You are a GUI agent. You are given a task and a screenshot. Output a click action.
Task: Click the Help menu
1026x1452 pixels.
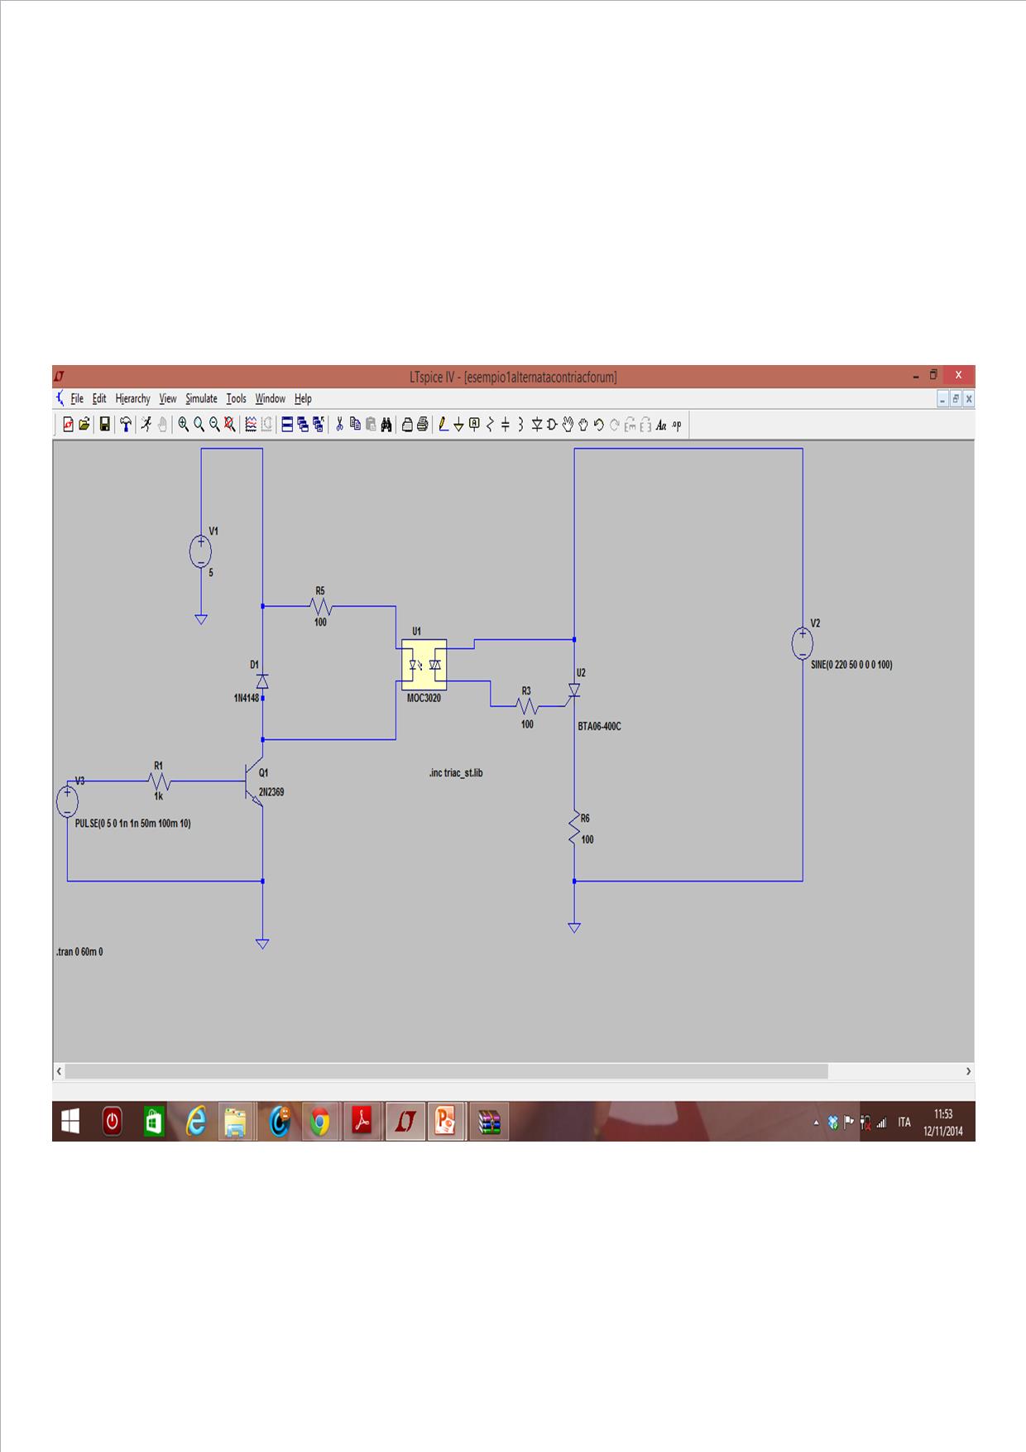click(303, 399)
